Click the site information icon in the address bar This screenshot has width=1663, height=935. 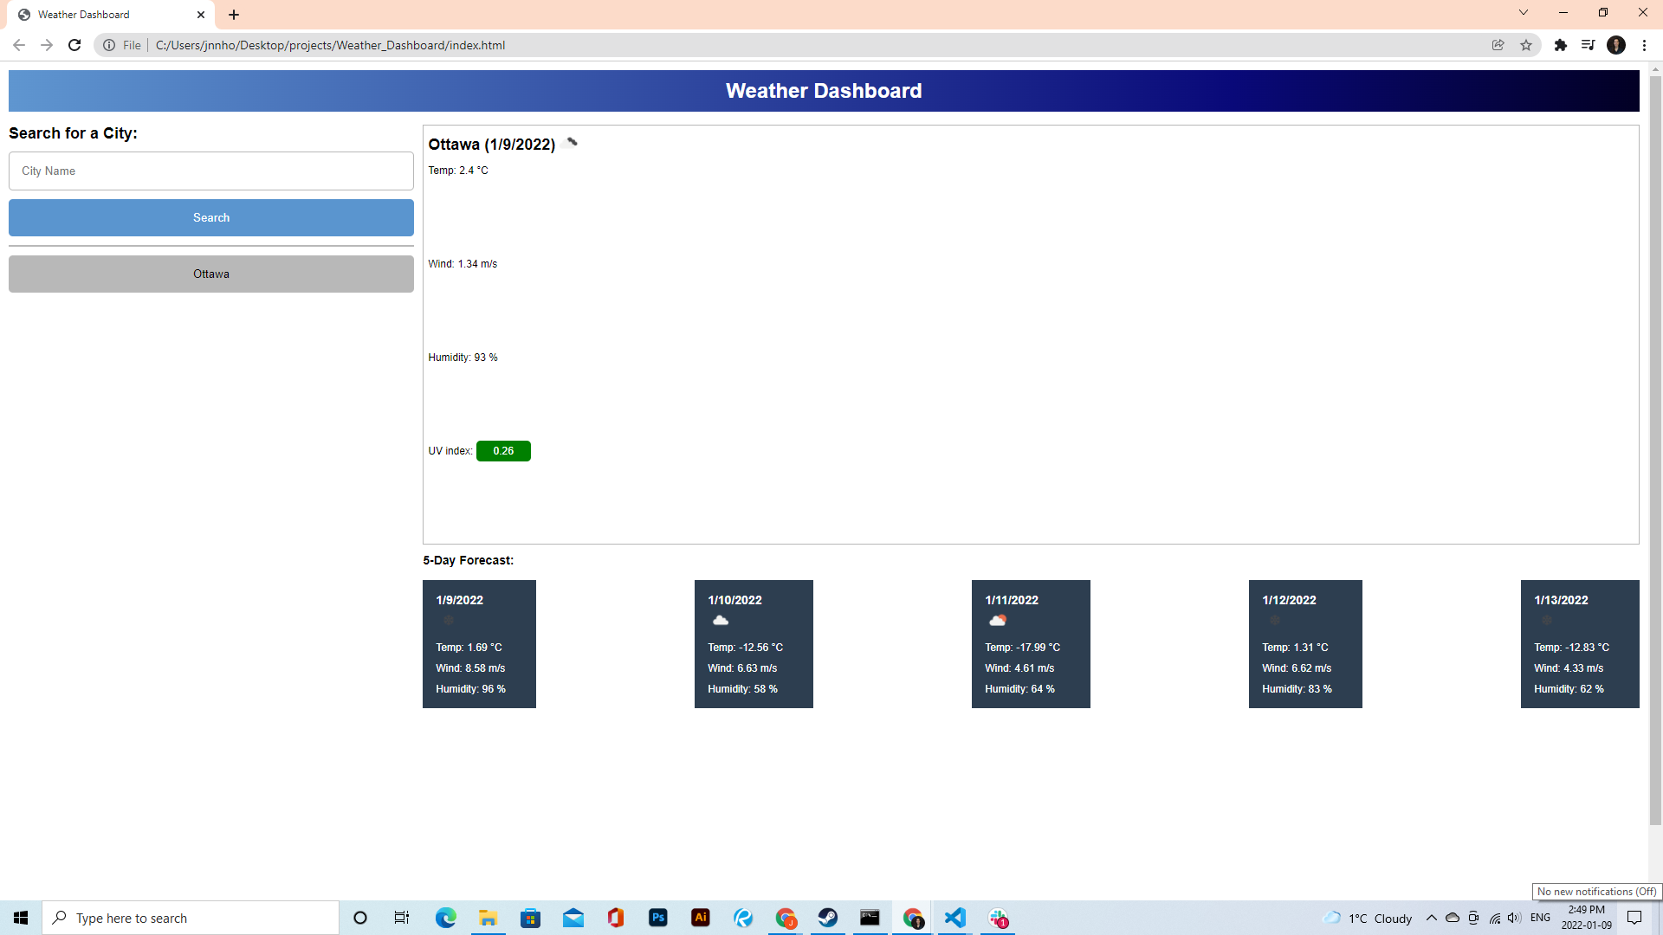tap(110, 45)
